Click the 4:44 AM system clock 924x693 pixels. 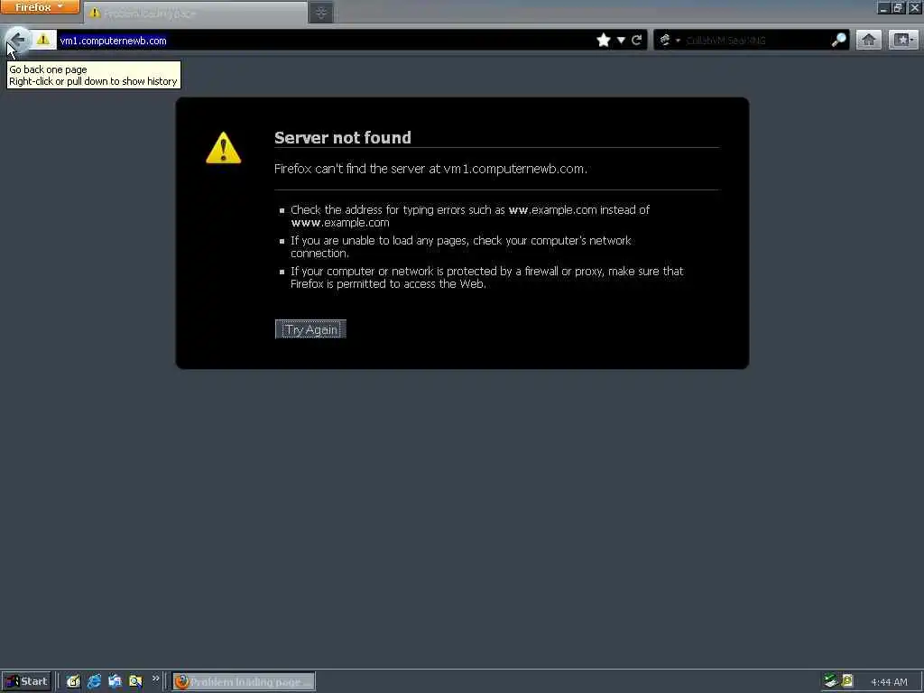click(889, 682)
